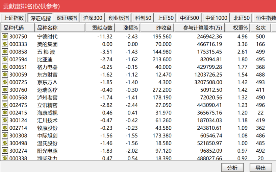Screen dimensions: 276x172
Task: Select the 中际旭创 stock name
Action: click(47, 135)
